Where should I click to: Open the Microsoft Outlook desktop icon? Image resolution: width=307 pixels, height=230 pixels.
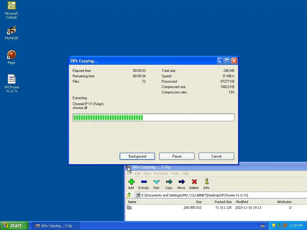pyautogui.click(x=12, y=10)
